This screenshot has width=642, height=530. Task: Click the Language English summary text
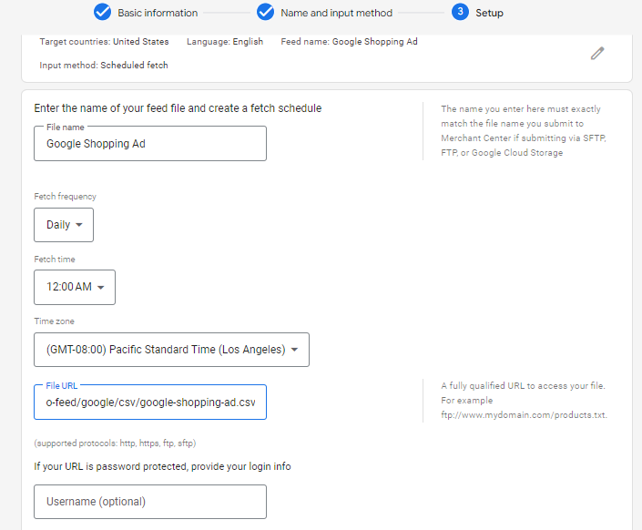click(x=225, y=42)
